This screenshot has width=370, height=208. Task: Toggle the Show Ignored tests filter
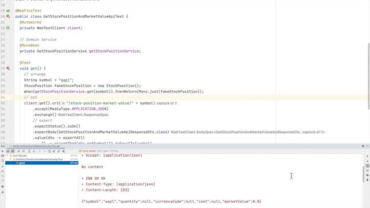[13, 151]
